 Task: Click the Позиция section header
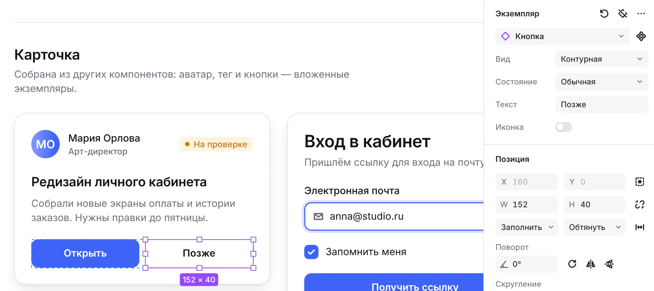[x=512, y=159]
